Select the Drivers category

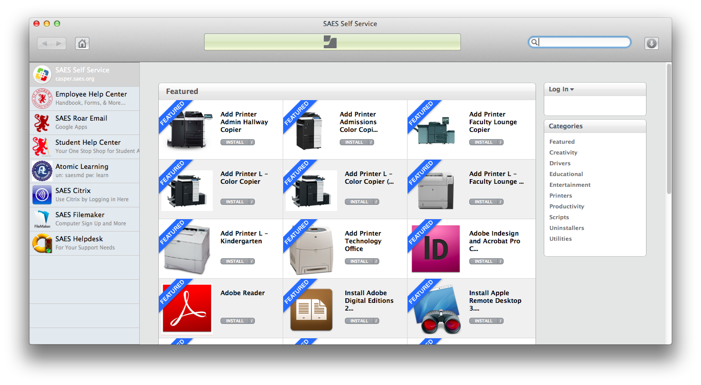pos(560,163)
